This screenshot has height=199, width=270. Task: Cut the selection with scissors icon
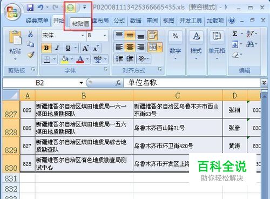[x=30, y=34]
